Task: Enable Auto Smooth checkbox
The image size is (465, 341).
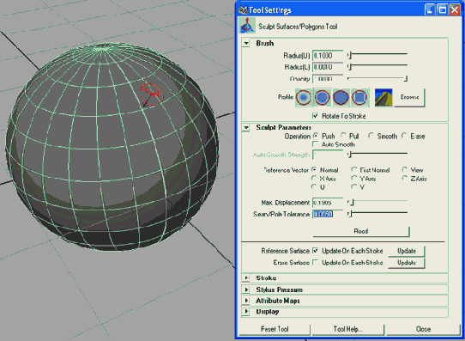Action: 316,144
